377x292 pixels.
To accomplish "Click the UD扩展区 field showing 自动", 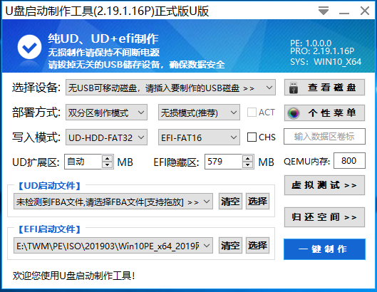I will click(x=83, y=162).
